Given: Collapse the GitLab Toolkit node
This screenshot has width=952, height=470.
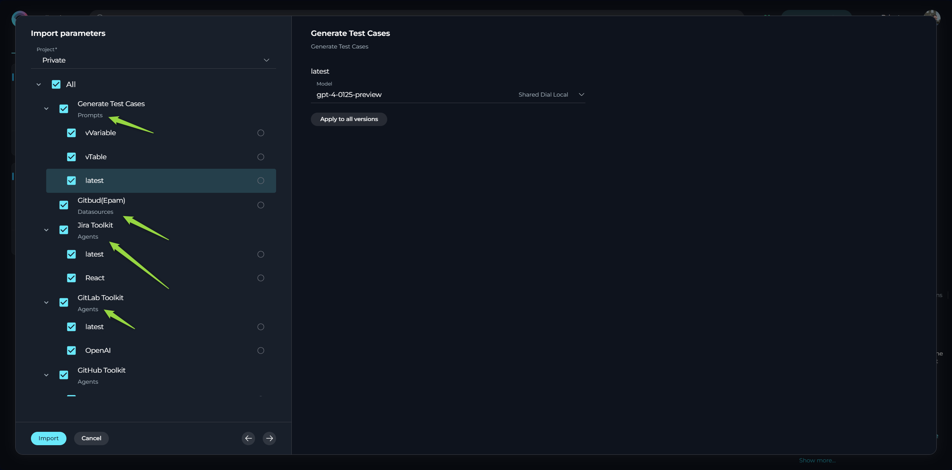Looking at the screenshot, I should click(46, 303).
